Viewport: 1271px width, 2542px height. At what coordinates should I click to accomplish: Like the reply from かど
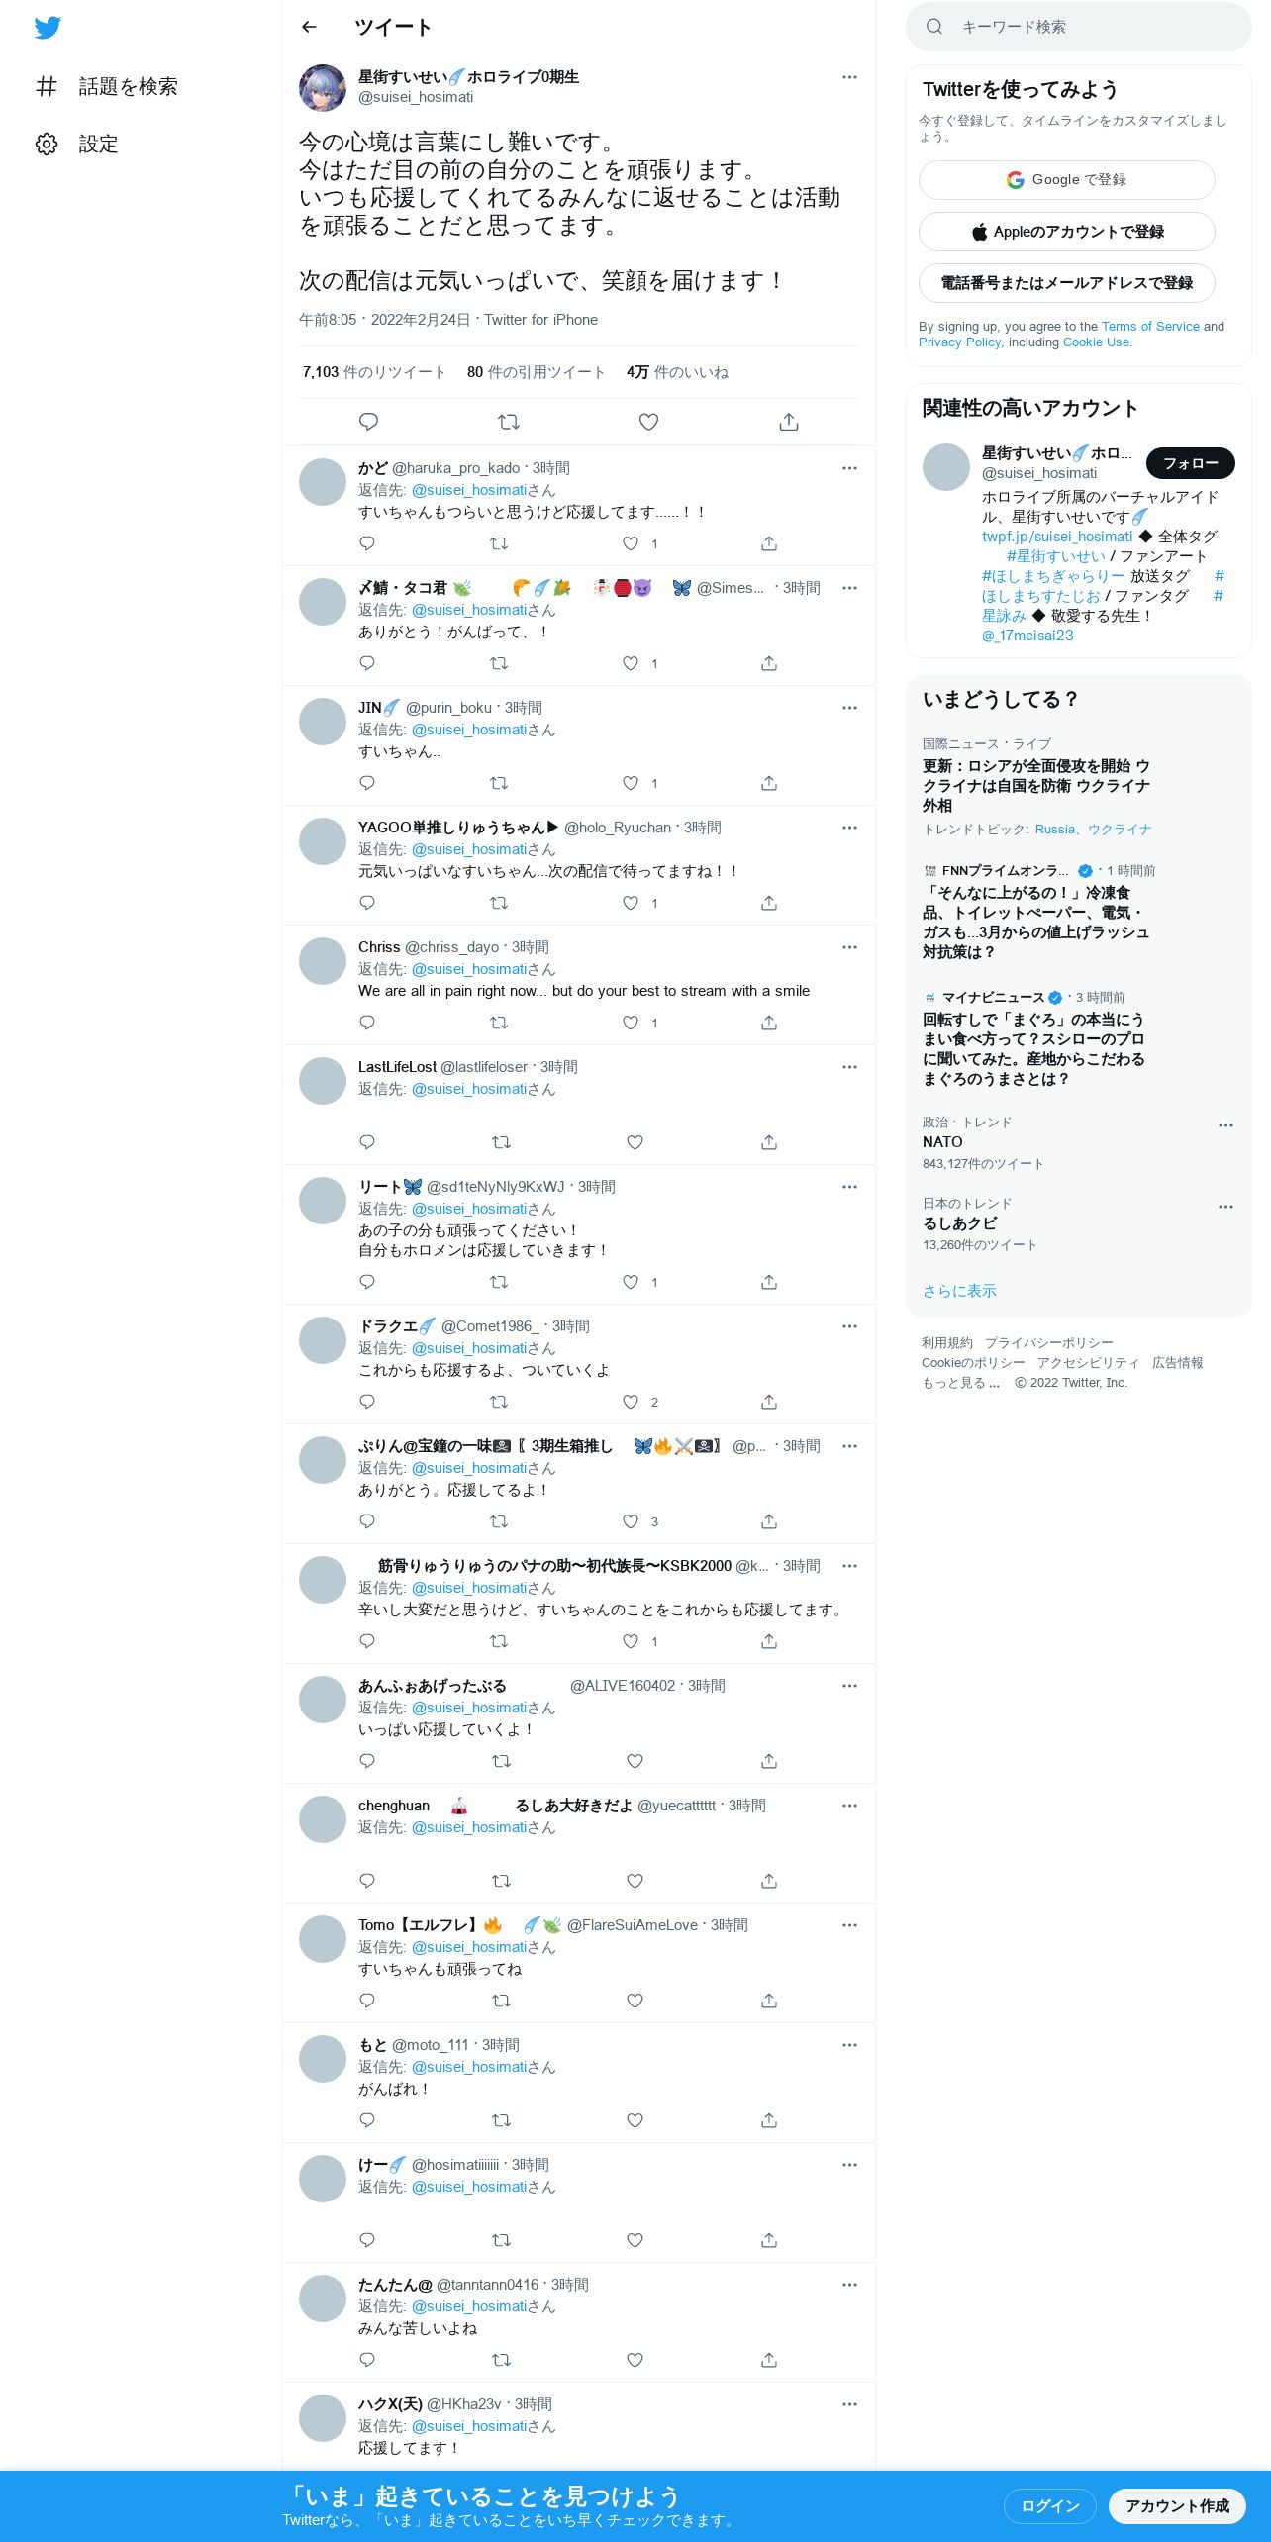[631, 543]
